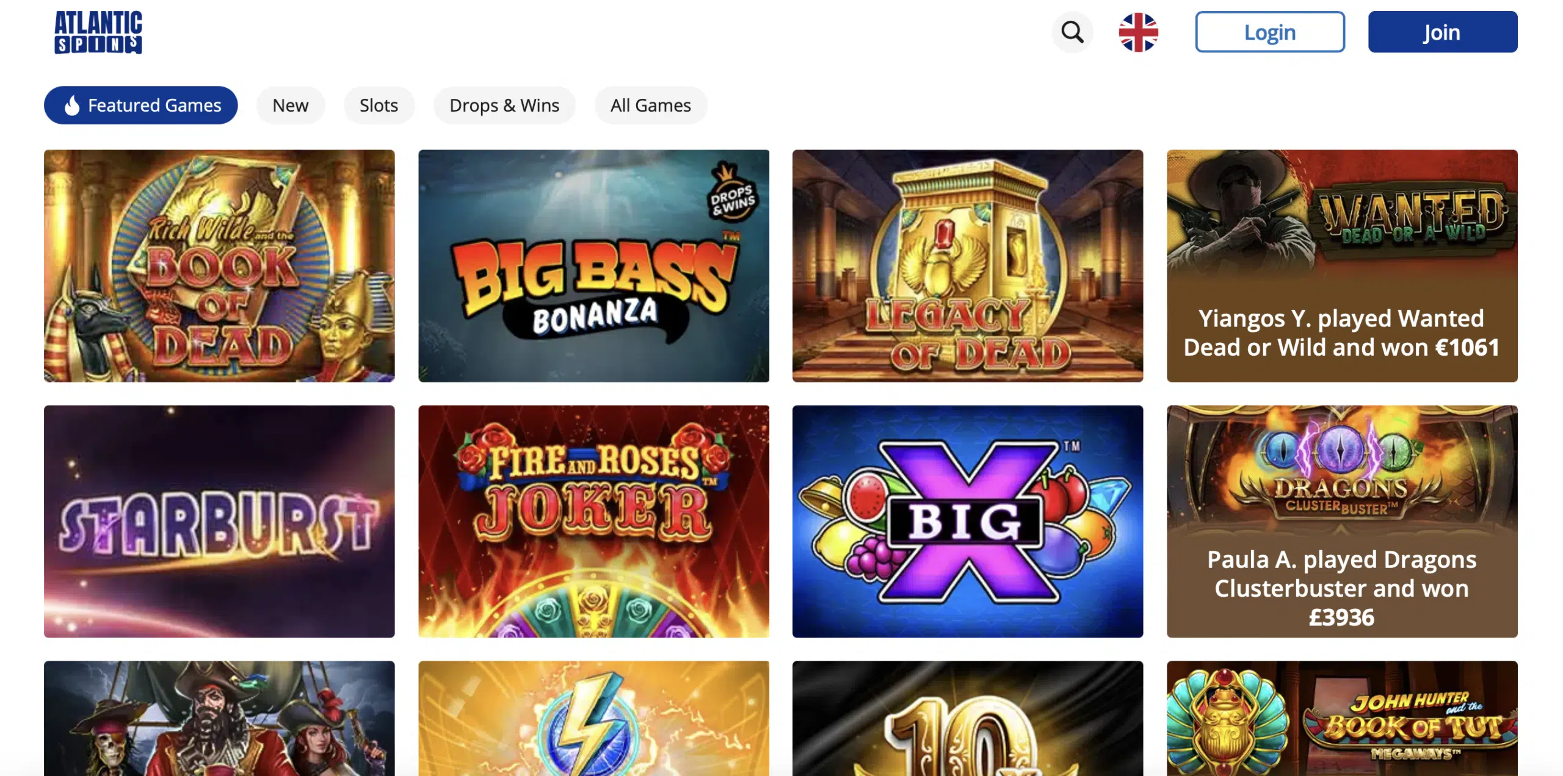
Task: Open the Wanted Dead or a Wild winner card
Action: [1342, 266]
